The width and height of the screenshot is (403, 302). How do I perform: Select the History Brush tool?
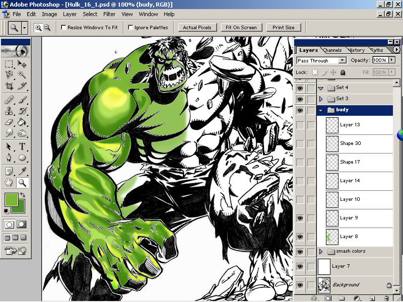click(x=22, y=111)
